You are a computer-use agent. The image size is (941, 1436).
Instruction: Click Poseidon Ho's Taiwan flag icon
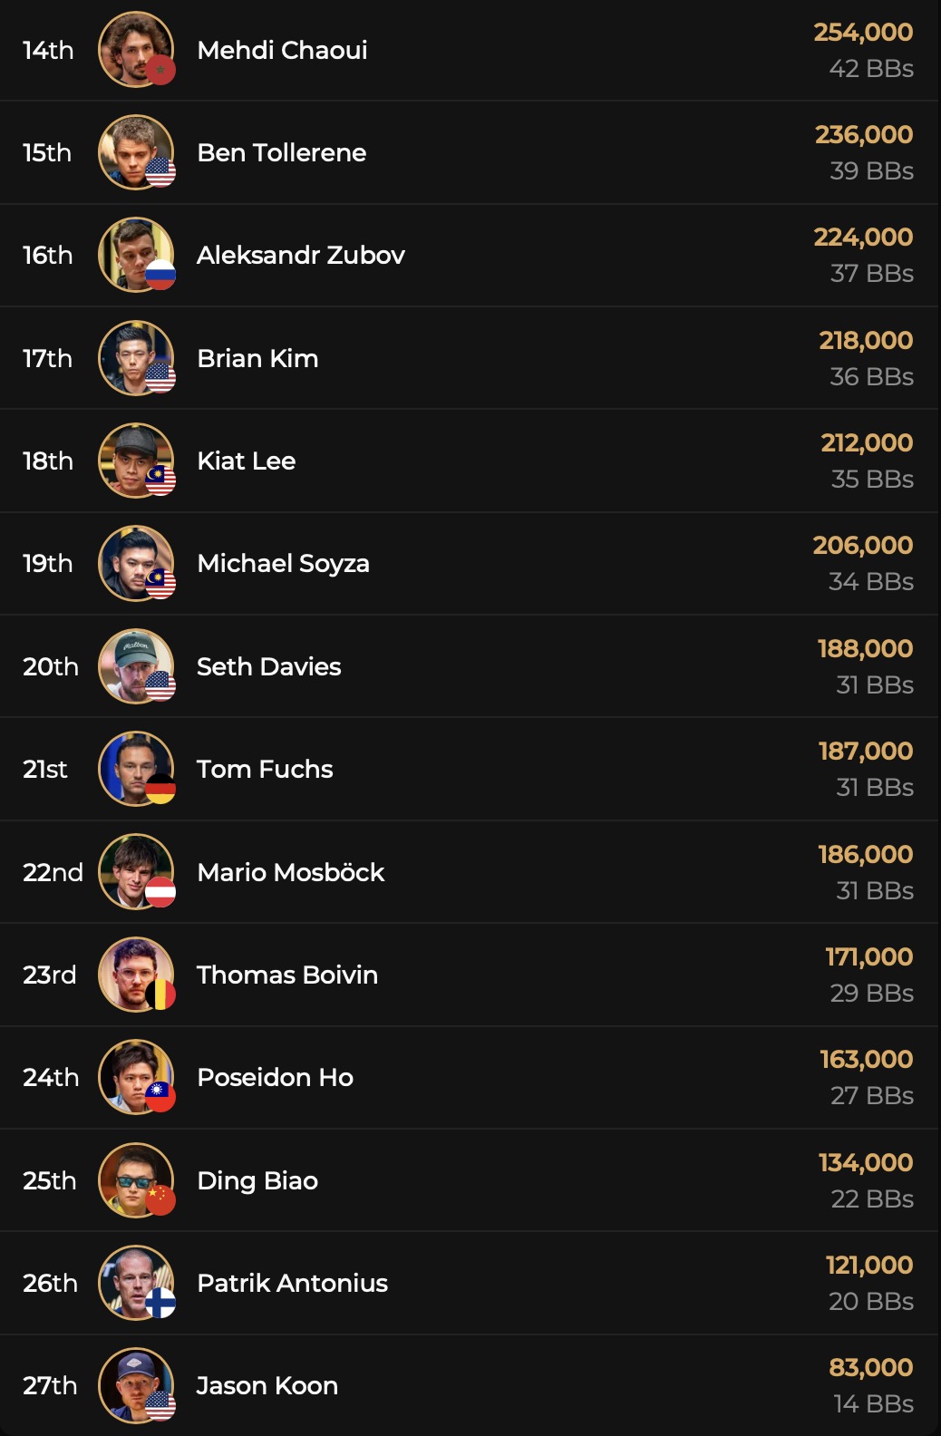point(160,1097)
